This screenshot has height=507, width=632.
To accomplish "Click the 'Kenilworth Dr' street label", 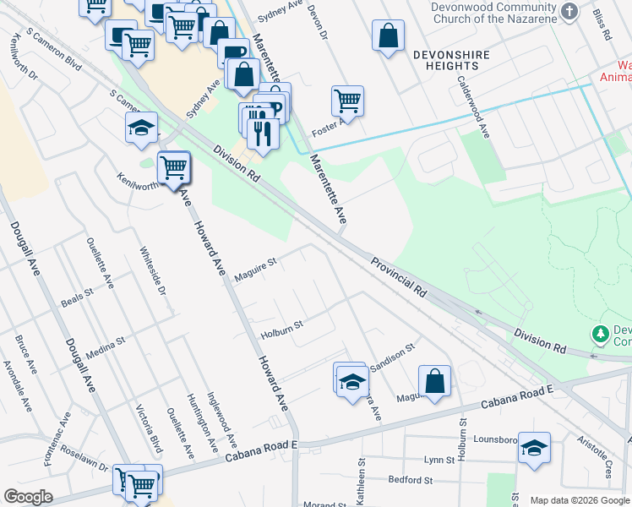I will tap(25, 57).
